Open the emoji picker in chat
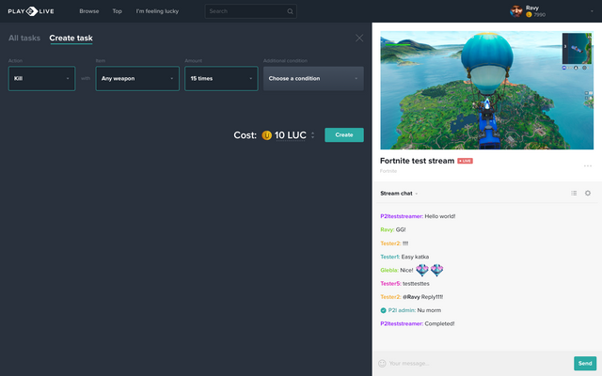This screenshot has height=376, width=602. pos(382,363)
